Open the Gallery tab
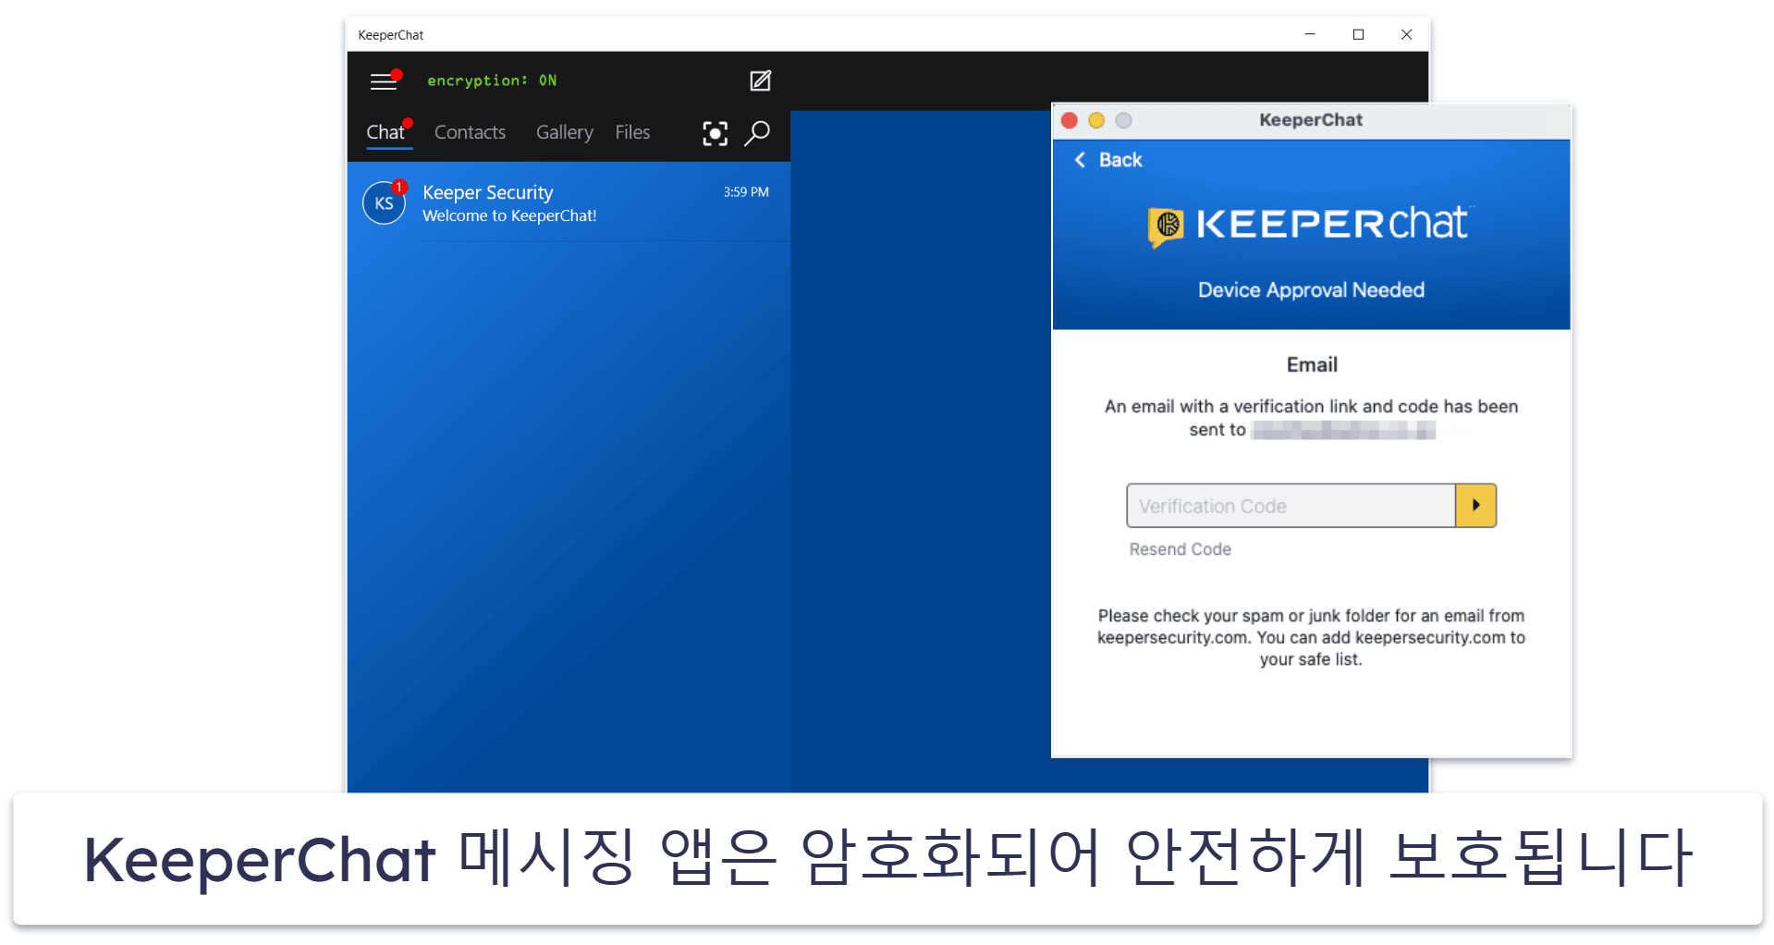This screenshot has width=1774, height=945. click(x=564, y=132)
